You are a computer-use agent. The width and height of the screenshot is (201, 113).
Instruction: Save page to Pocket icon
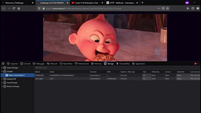[163, 8]
